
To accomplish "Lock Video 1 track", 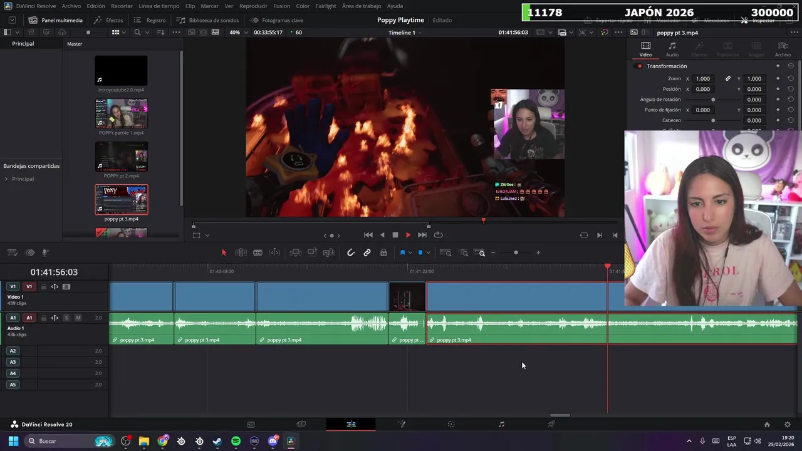I will [x=43, y=287].
